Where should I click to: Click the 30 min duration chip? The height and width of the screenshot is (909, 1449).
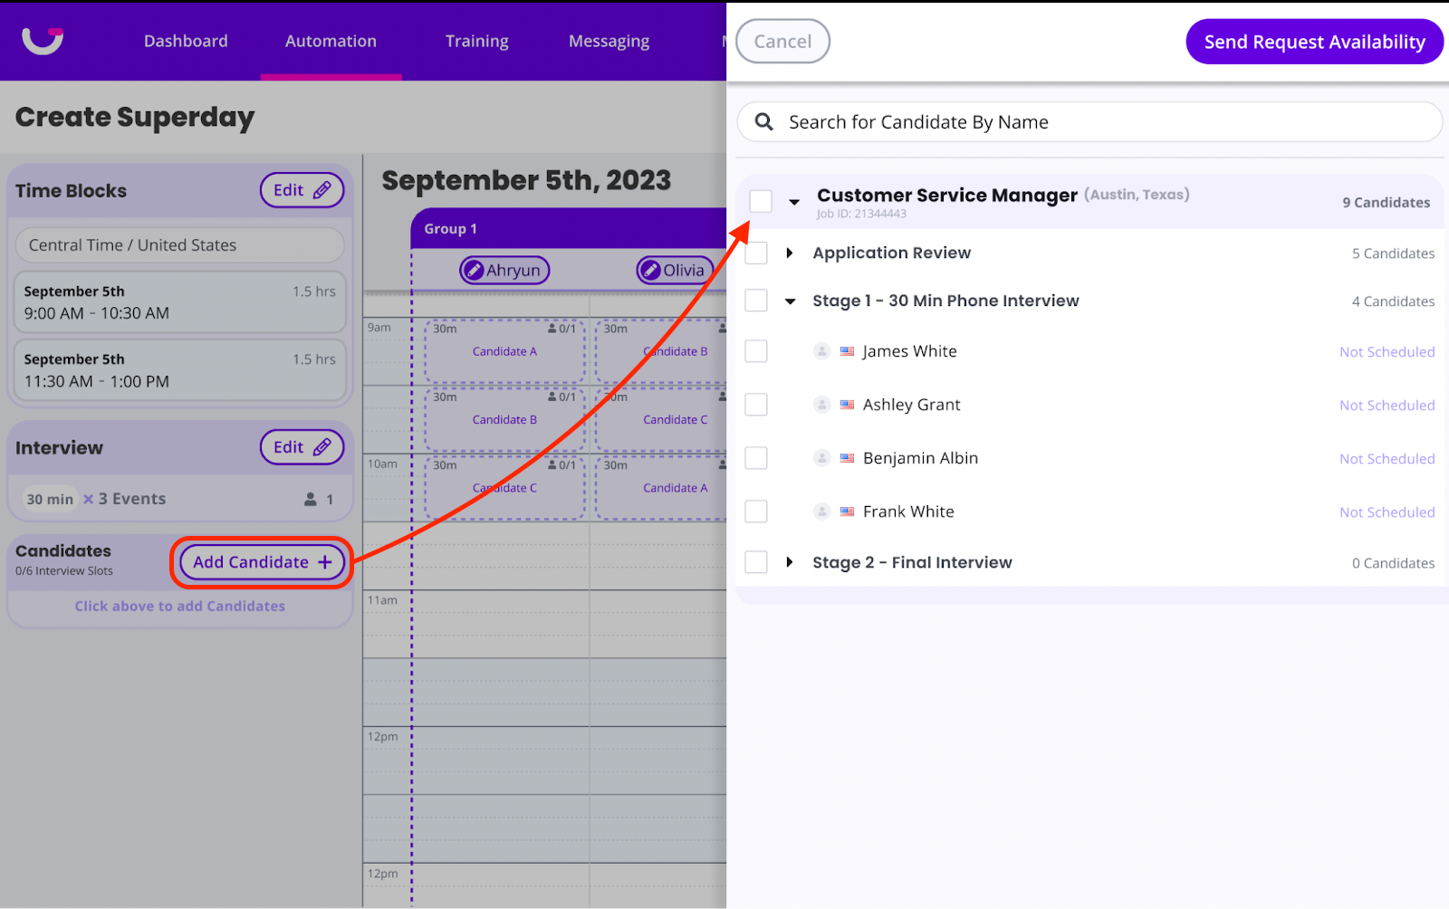coord(50,499)
